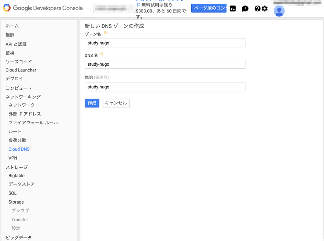Open 権限 in the sidebar
The image size is (324, 241).
(x=10, y=35)
